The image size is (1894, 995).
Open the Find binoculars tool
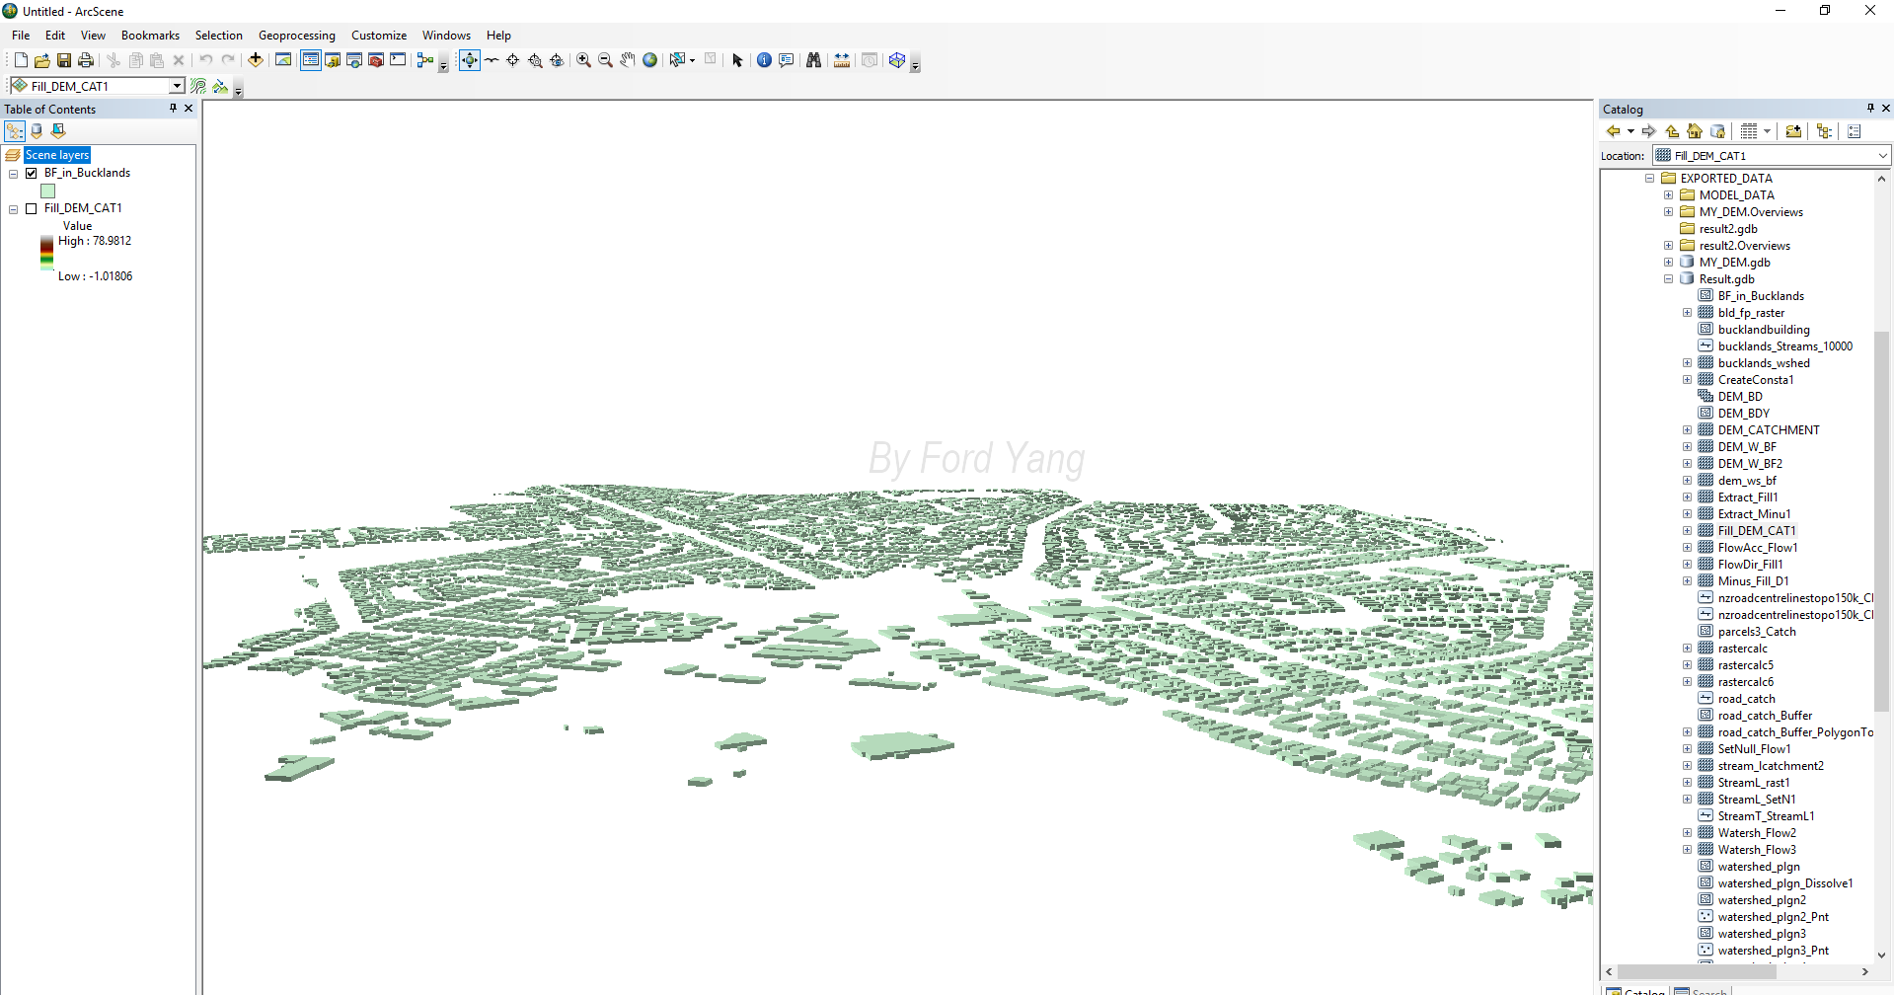coord(813,60)
